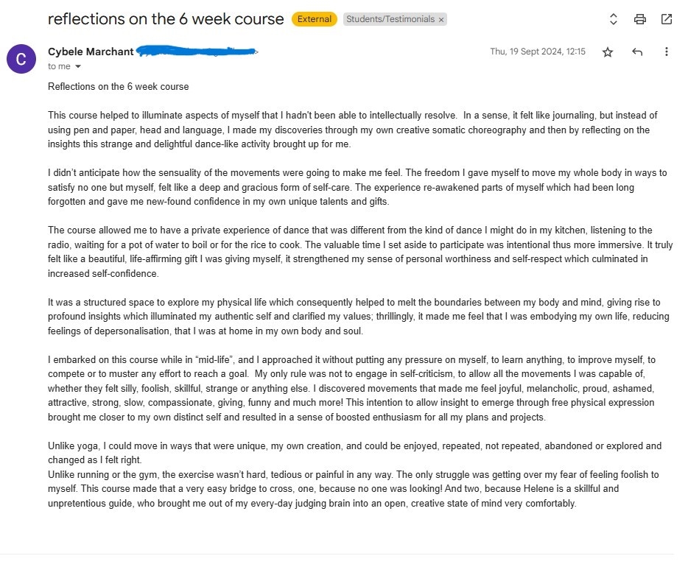The width and height of the screenshot is (688, 567).
Task: Click the expand all messages chevron icon
Action: pyautogui.click(x=614, y=20)
